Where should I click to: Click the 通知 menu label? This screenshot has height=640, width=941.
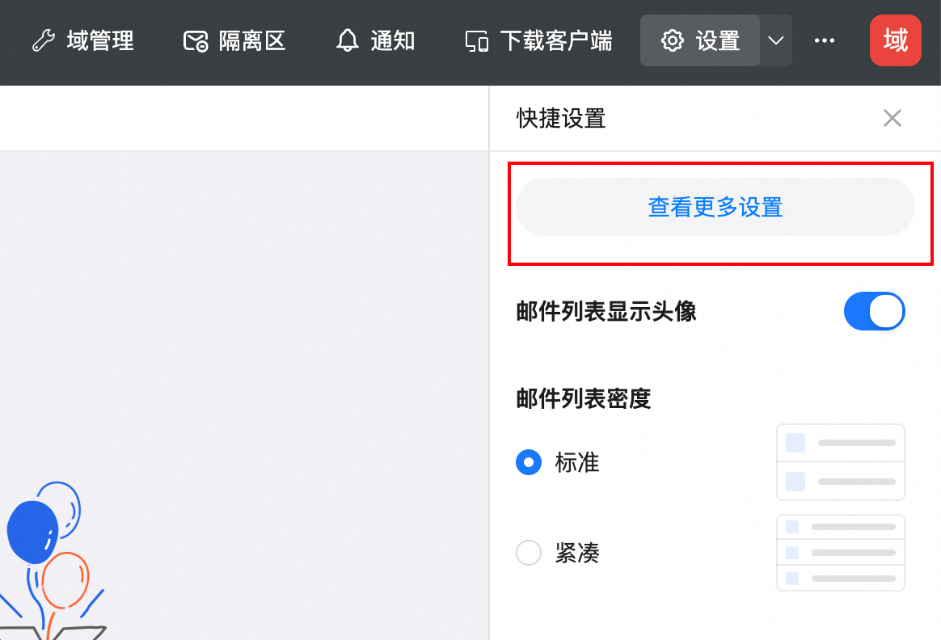click(x=393, y=40)
